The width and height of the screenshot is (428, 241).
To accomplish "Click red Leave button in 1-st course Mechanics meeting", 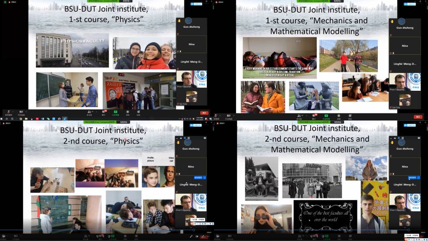I will tap(417, 117).
